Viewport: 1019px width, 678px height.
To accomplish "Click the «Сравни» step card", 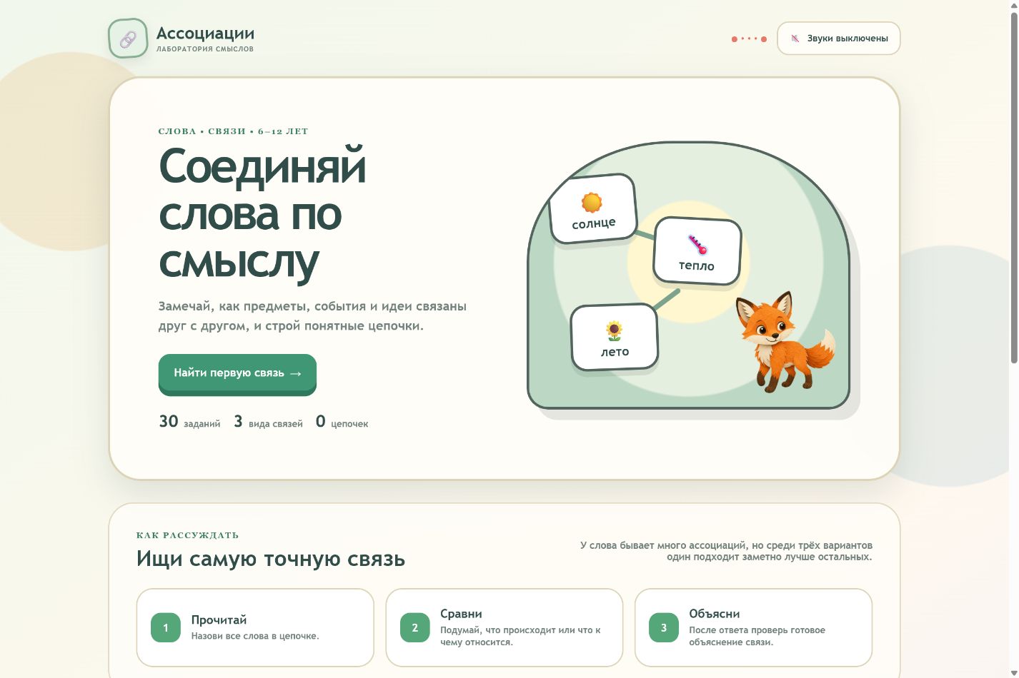I will pos(504,627).
